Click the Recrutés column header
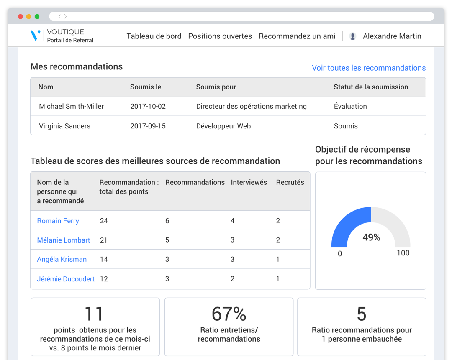This screenshot has height=360, width=452. pyautogui.click(x=290, y=182)
